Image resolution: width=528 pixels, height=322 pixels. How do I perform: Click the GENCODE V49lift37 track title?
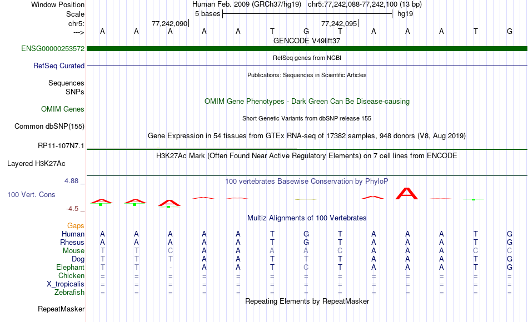click(x=307, y=41)
